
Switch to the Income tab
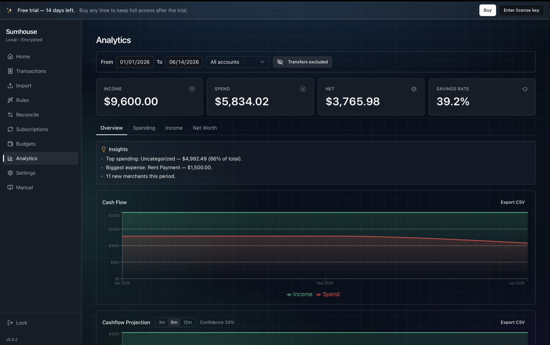coord(174,128)
